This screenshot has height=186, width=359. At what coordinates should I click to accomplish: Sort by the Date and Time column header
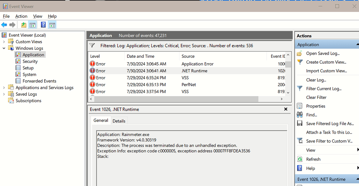pyautogui.click(x=152, y=56)
